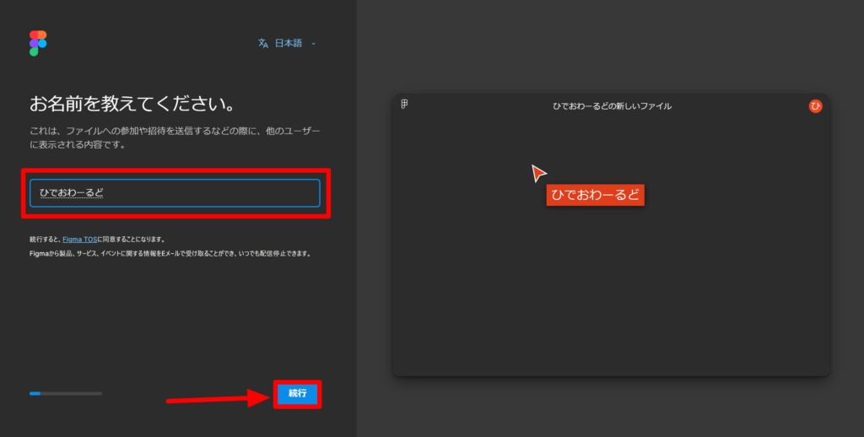The width and height of the screenshot is (864, 437).
Task: Click the name input field
Action: (175, 193)
